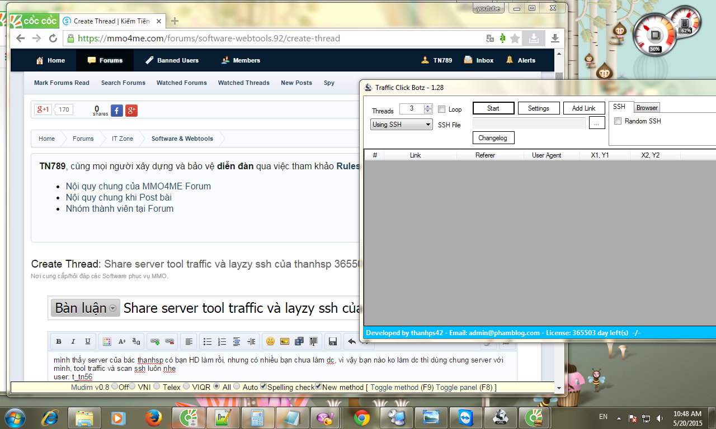Open the Changelog button
716x429 pixels.
(493, 138)
